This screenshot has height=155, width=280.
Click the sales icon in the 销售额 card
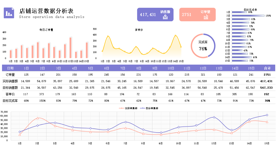point(165,17)
